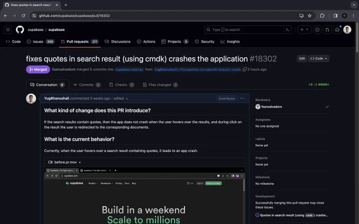Click the before.pr.mov video preview
Image resolution: width=359 pixels, height=224 pixels.
pyautogui.click(x=145, y=196)
